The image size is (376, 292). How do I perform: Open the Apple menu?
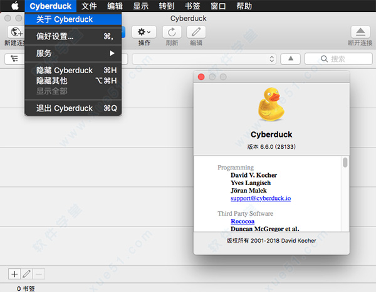[15, 6]
